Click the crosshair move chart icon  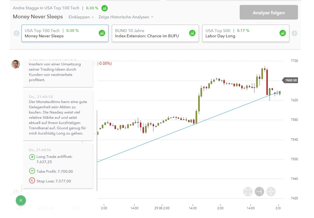click(271, 191)
